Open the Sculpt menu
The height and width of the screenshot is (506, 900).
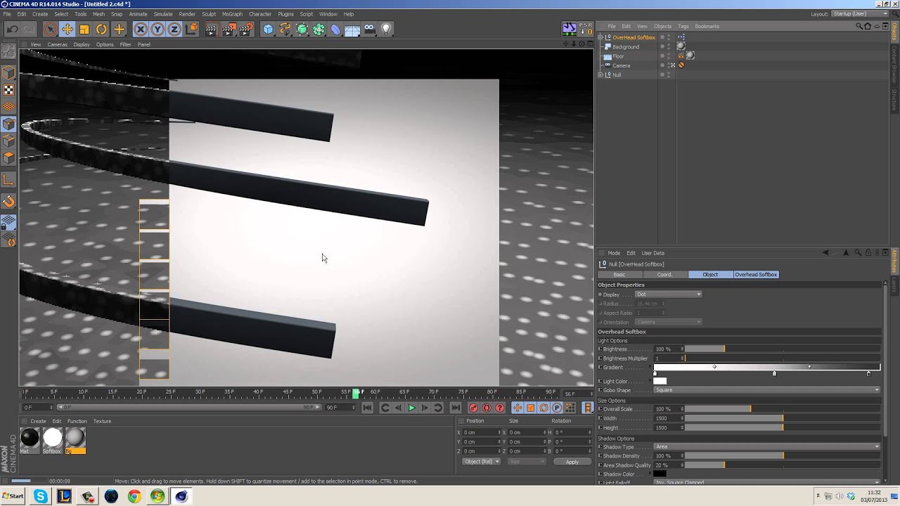coord(209,13)
